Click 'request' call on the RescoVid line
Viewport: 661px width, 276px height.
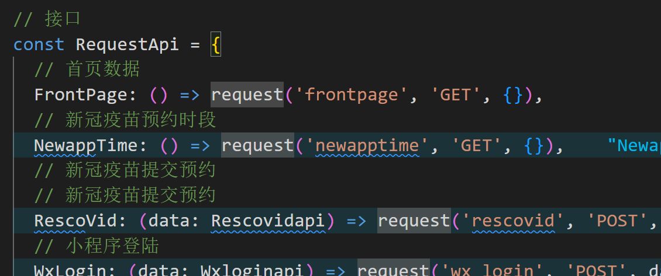(x=414, y=221)
